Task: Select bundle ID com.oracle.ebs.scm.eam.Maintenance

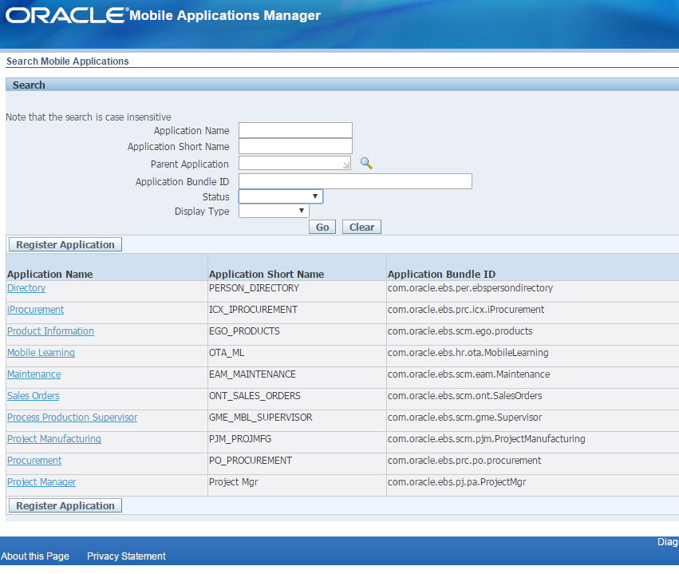Action: coord(468,374)
